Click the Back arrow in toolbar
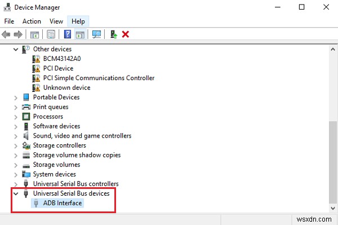This screenshot has height=225, width=338. (6, 34)
